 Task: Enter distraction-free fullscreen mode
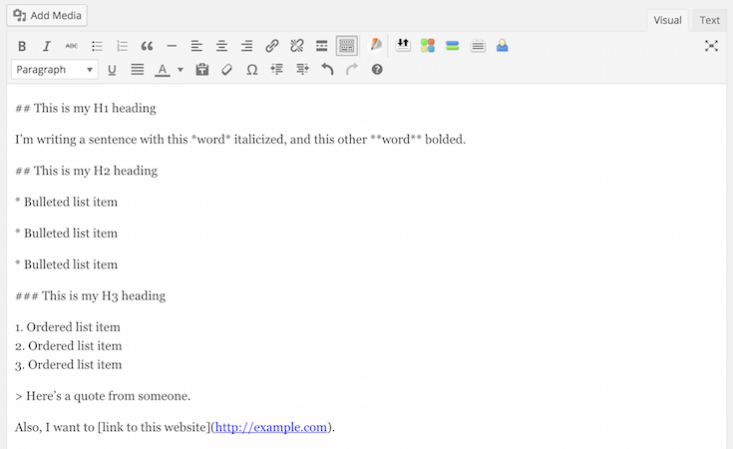(711, 46)
